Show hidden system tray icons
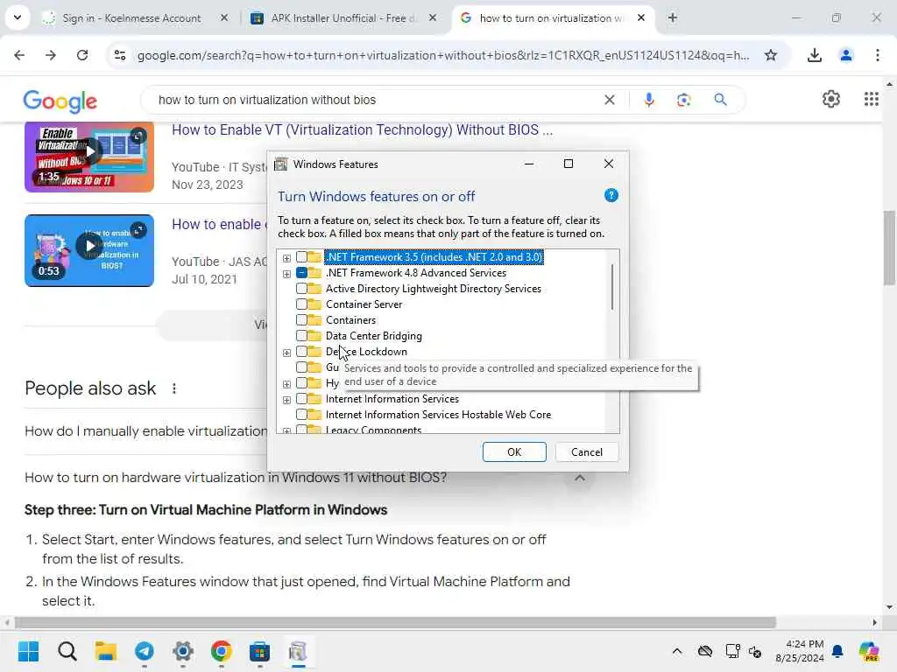Image resolution: width=897 pixels, height=672 pixels. click(677, 651)
